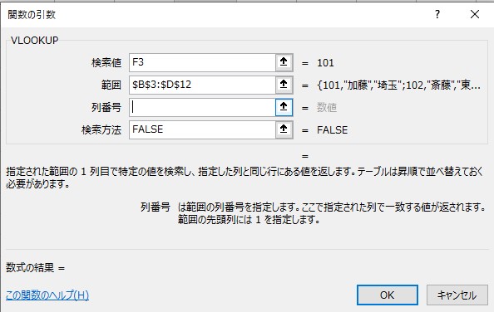Click the 範囲 field with $B$3:$D$12

tap(202, 85)
